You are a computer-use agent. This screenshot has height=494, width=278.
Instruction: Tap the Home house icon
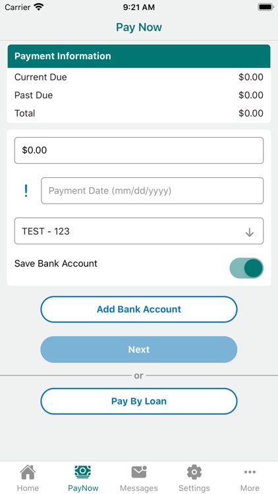(28, 472)
